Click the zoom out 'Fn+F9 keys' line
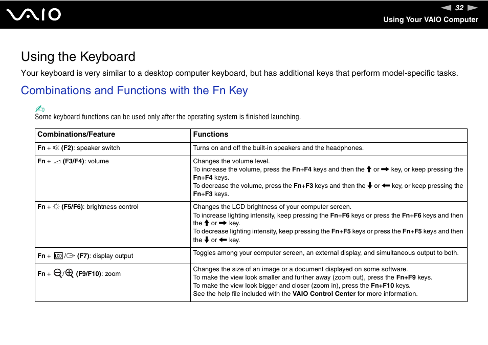This screenshot has width=488, height=345. tap(313, 277)
